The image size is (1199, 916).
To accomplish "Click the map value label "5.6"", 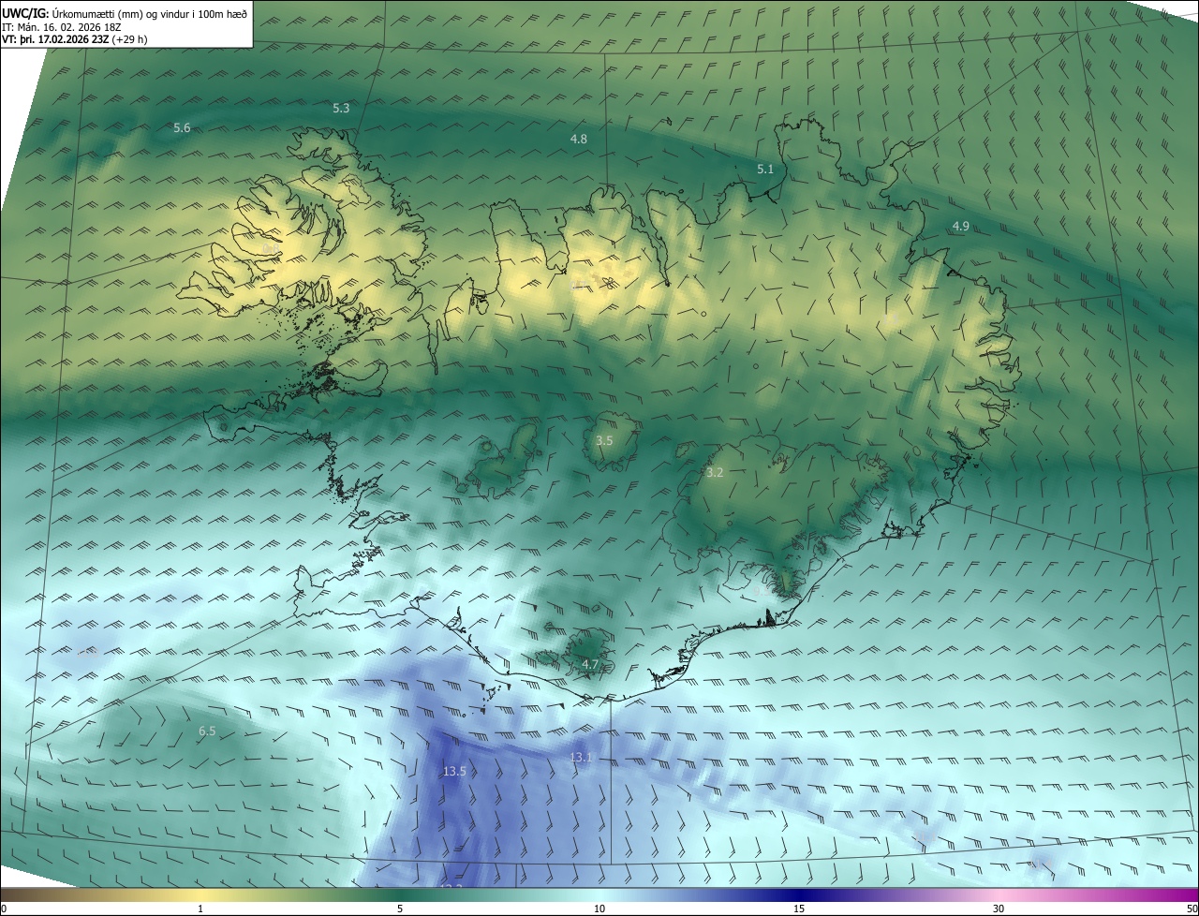I will point(182,127).
